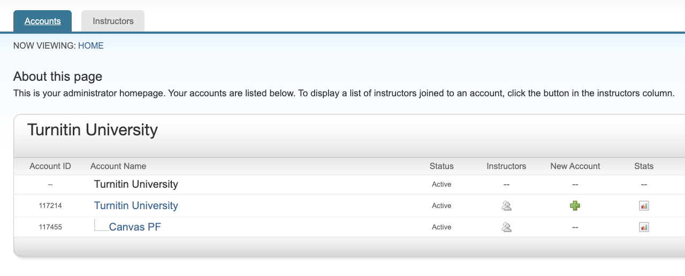Viewport: 685px width, 276px height.
Task: Go to HOME breadcrumb link
Action: [91, 46]
